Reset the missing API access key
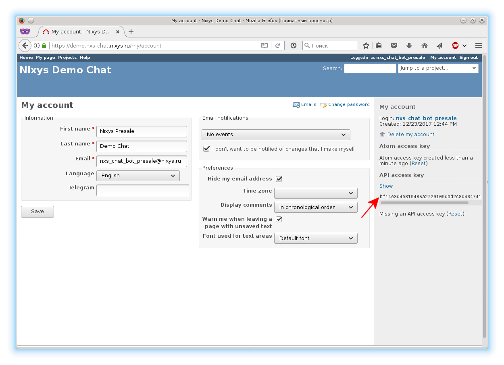This screenshot has width=504, height=365. (x=455, y=214)
